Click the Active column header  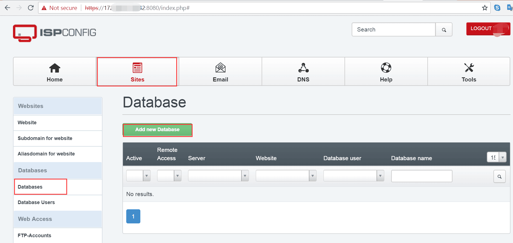pos(134,158)
